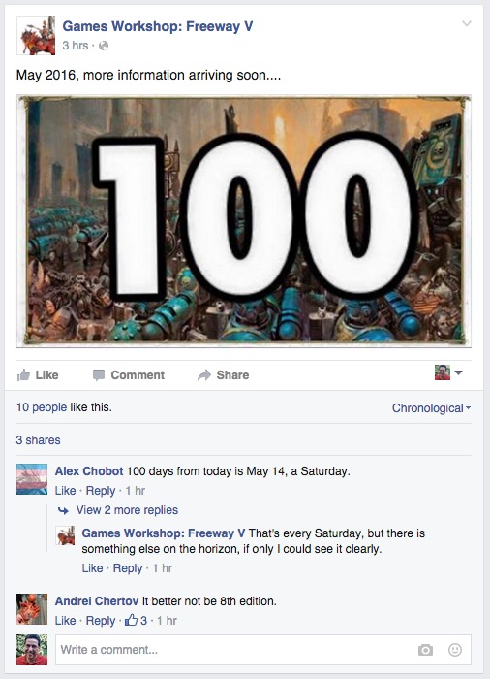Open the Games Workshop page profile picture
490x679 pixels.
pos(36,36)
